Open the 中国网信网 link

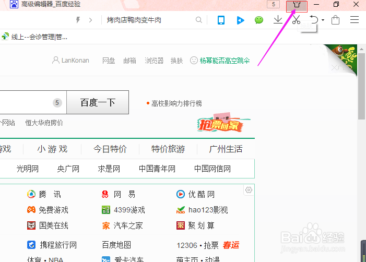point(212,169)
